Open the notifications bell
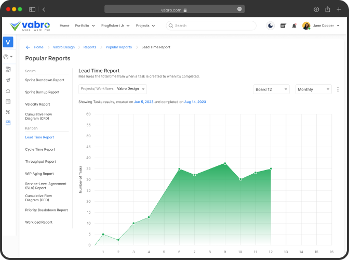The width and height of the screenshot is (349, 260). [x=294, y=25]
